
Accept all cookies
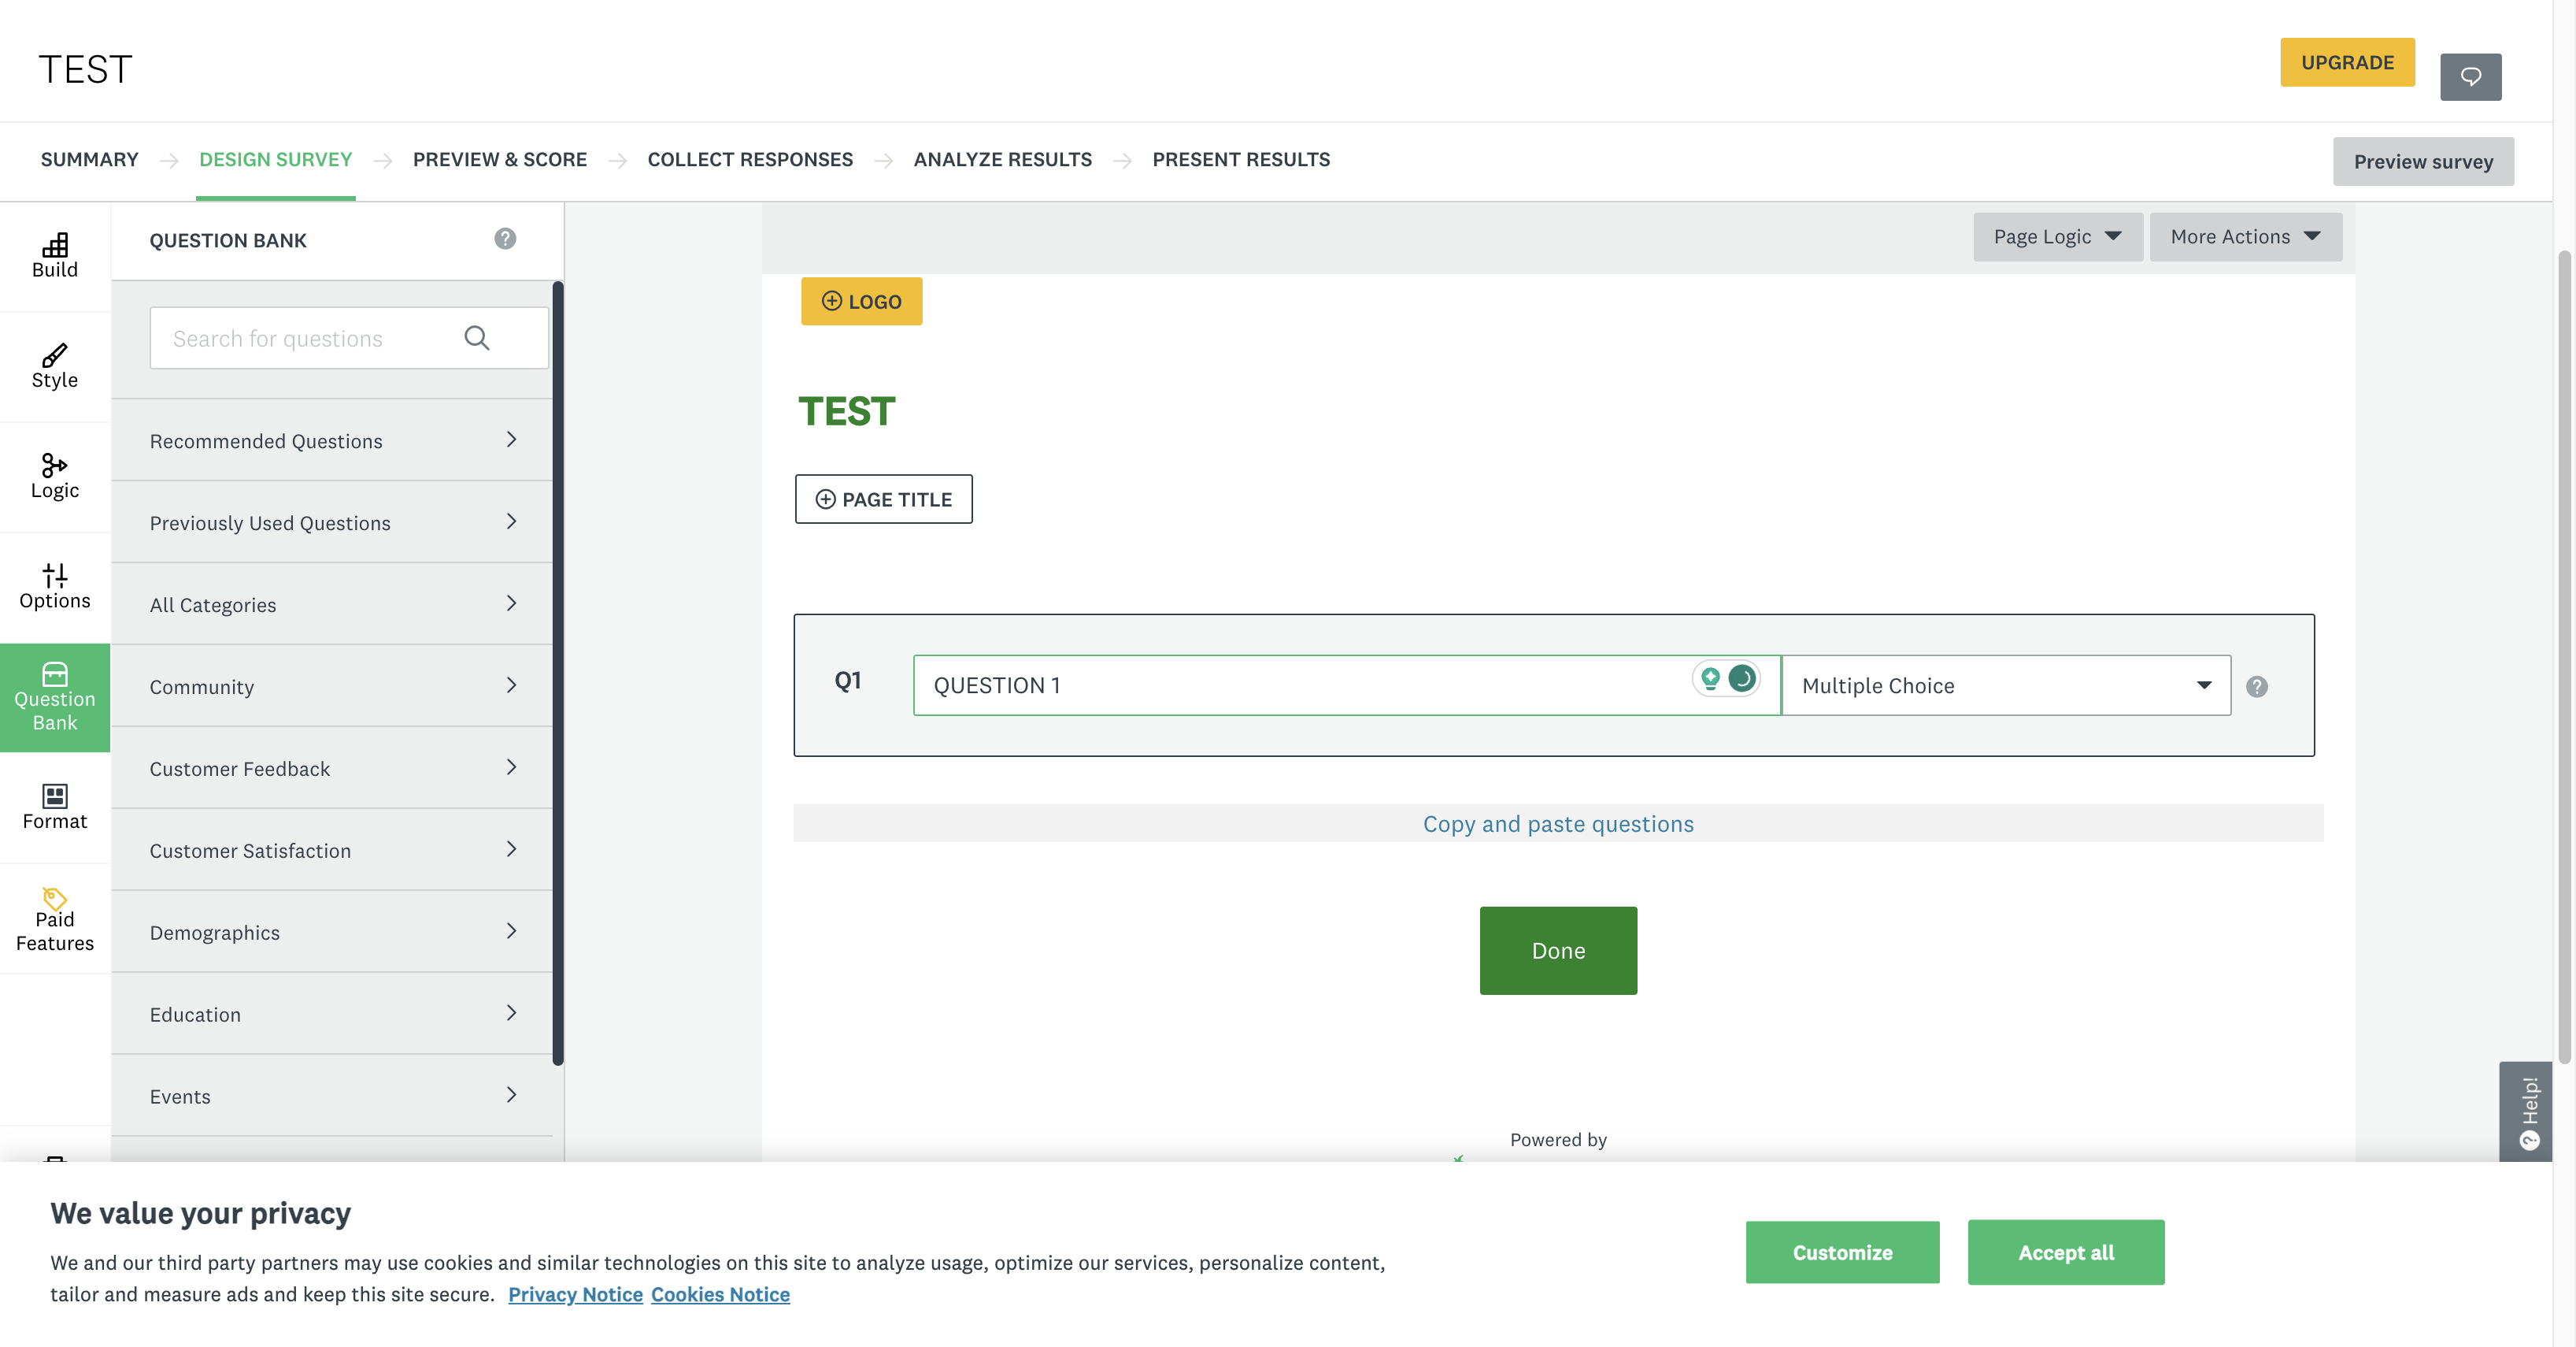2066,1252
